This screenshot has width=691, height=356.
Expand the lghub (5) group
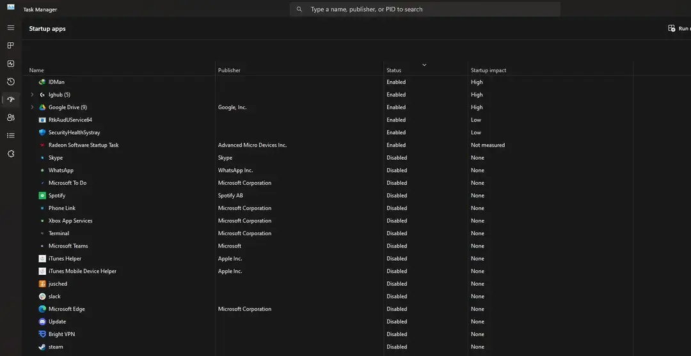click(32, 95)
